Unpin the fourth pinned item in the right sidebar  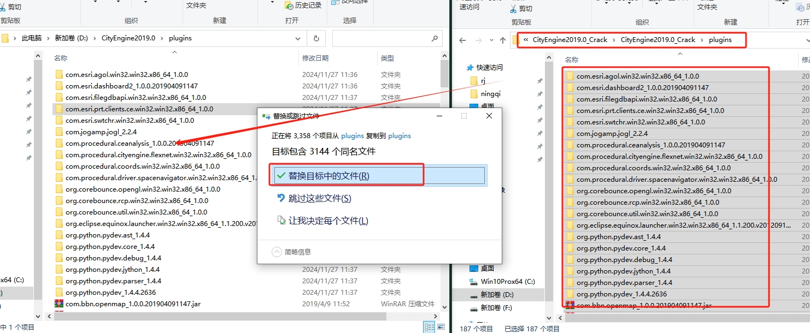click(x=539, y=119)
